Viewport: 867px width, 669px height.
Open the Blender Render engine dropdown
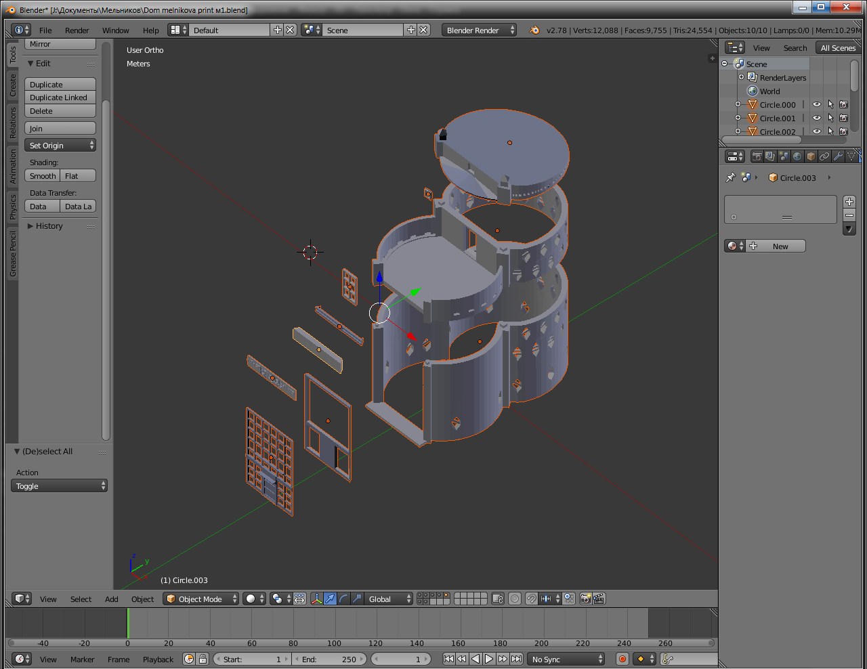pyautogui.click(x=480, y=30)
